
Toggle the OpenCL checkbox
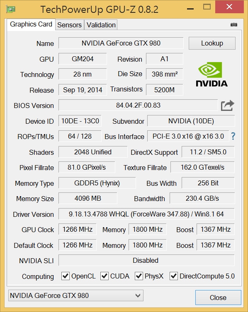(66, 276)
